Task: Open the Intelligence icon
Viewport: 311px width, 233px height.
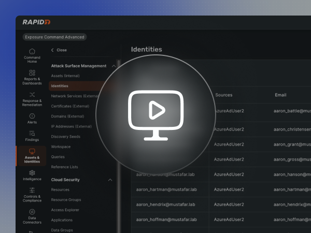Action: tap(32, 172)
